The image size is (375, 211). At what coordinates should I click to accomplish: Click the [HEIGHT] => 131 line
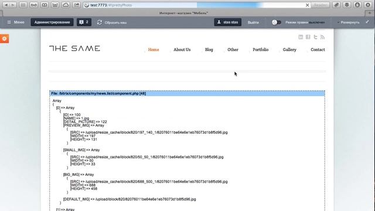(x=83, y=139)
